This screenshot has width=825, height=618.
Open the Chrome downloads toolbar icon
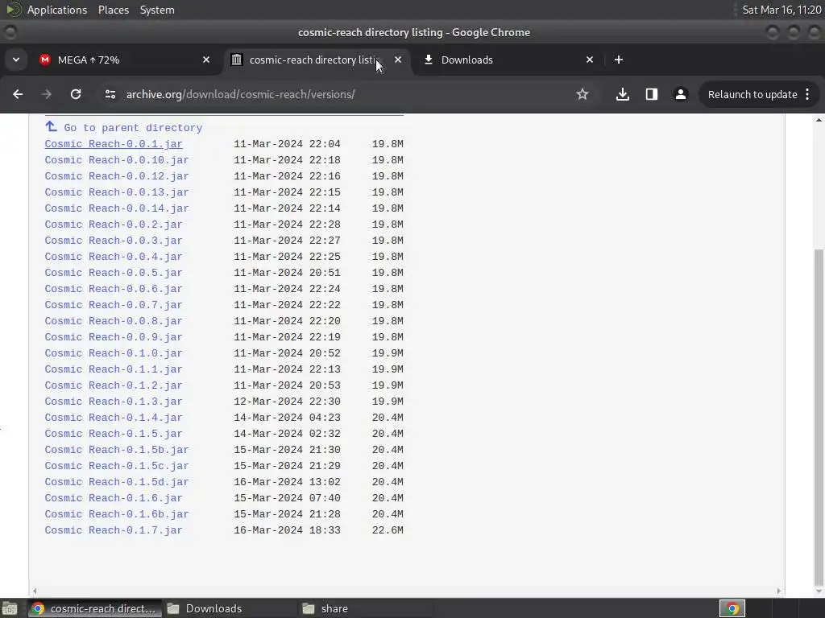tap(623, 94)
